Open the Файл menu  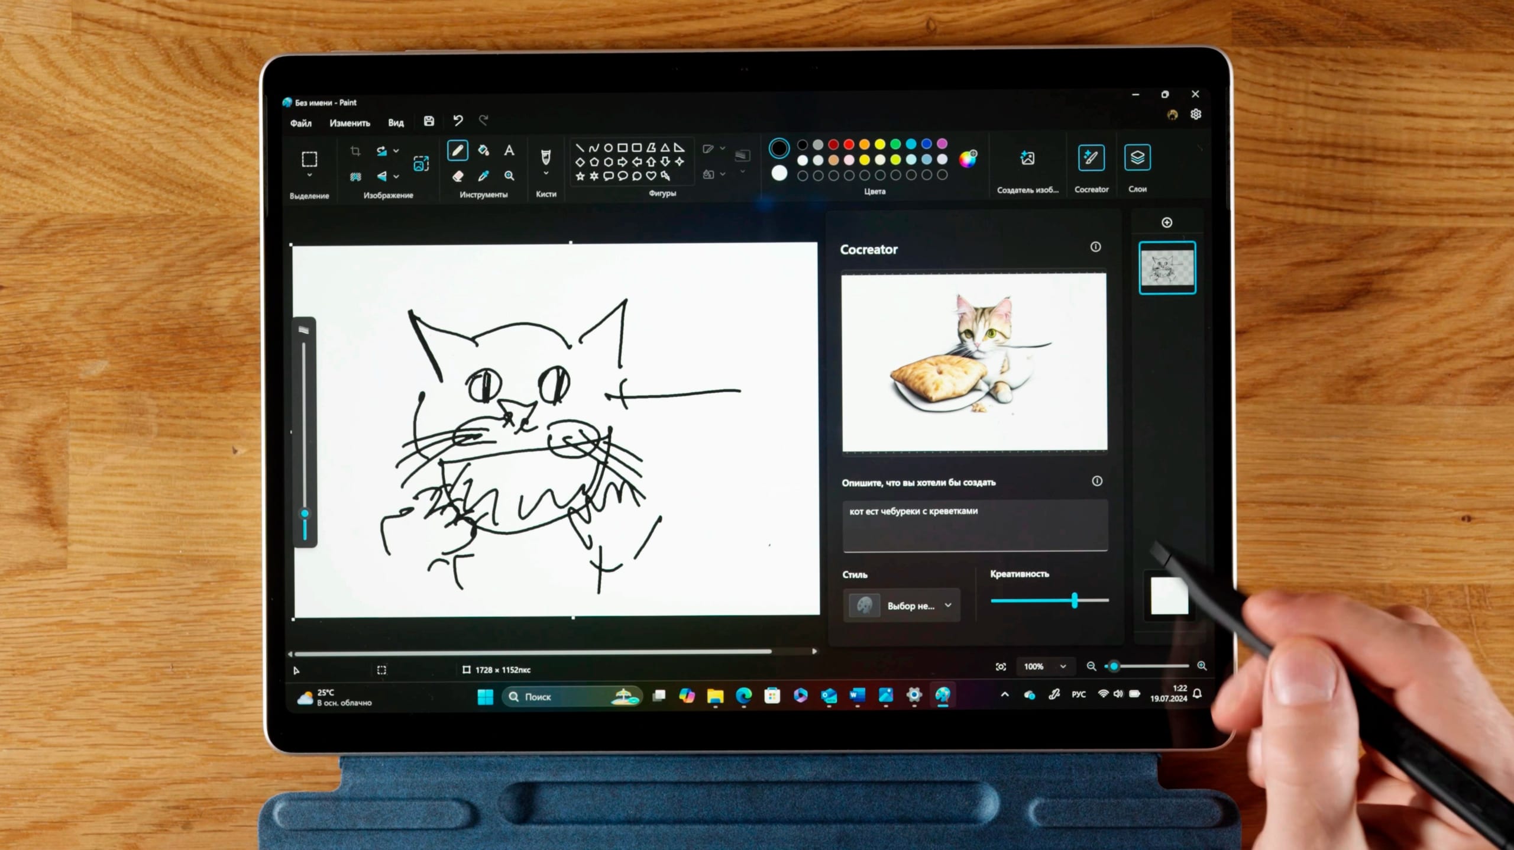(x=300, y=124)
